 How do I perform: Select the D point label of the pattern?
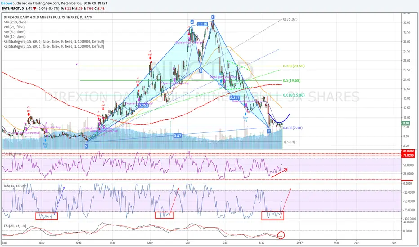tap(269, 131)
